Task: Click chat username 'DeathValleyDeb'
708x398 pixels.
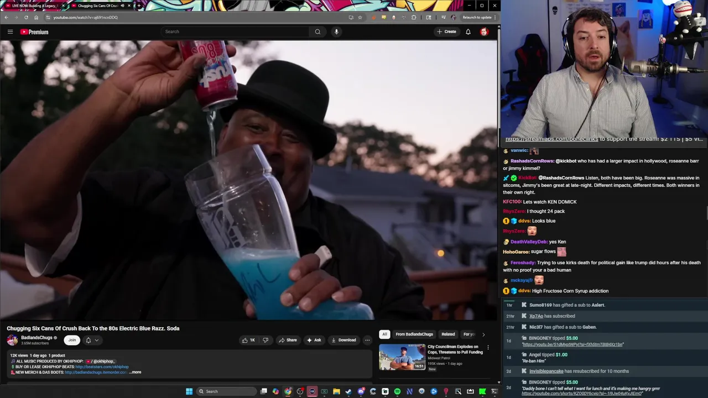Action: 529,242
